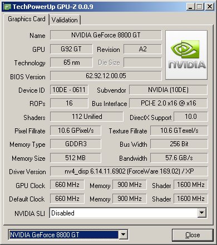Click the Memory Type field GDDR3

[76, 144]
